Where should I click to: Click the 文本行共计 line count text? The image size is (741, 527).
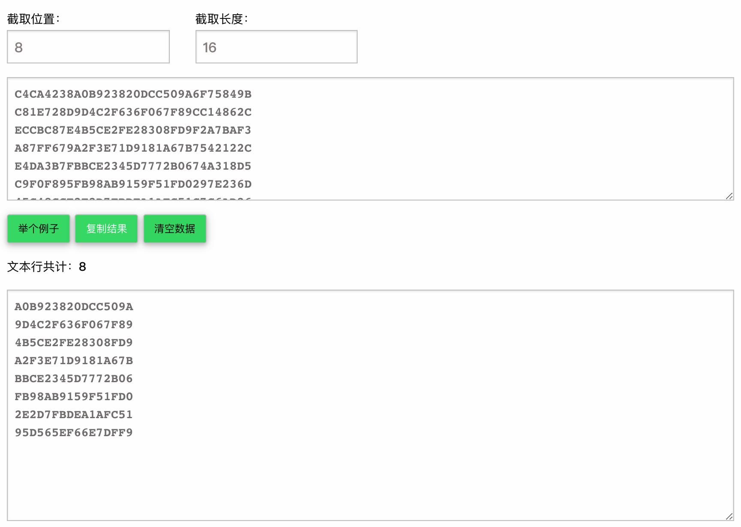[47, 267]
